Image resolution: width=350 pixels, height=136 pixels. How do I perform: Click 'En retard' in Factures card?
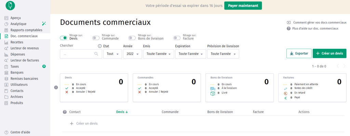point(300,93)
